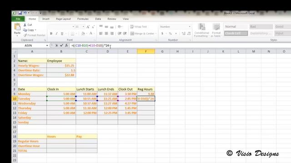
Task: Apply Comma Style format
Action: 176,34
